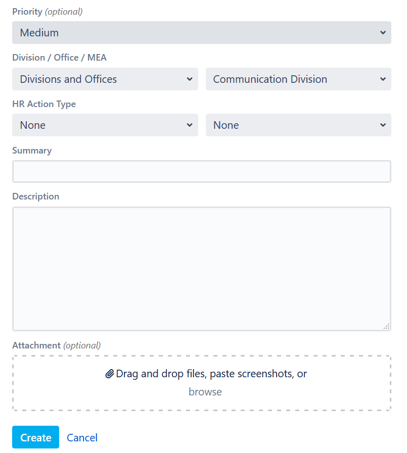The image size is (407, 453).
Task: Click inside the Description text area
Action: (202, 269)
